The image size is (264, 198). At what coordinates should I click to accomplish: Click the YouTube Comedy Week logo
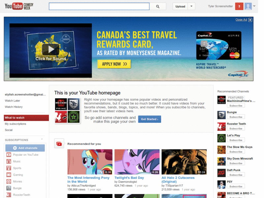[x=19, y=6]
